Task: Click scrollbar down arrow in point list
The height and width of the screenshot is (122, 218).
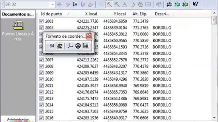Action: 214,118
